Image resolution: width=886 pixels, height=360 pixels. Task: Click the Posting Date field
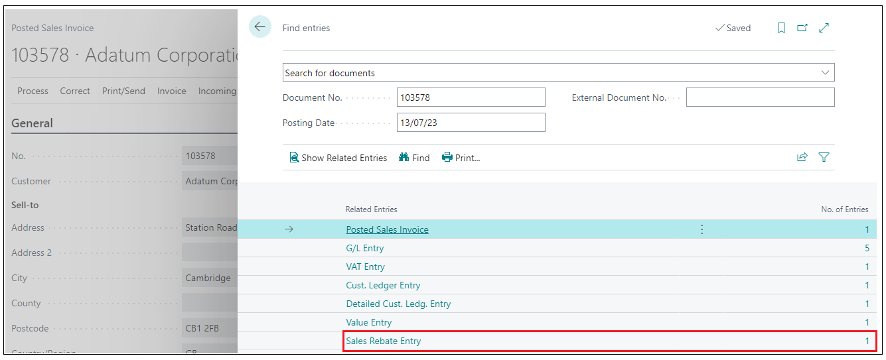[471, 123]
